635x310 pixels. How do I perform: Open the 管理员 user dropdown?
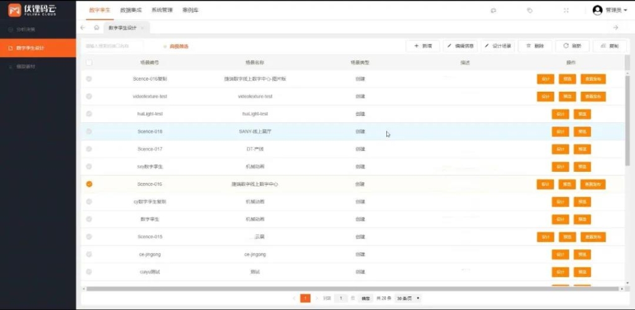[610, 11]
